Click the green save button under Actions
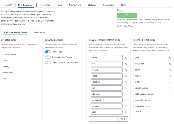Image resolution: width=174 pixels, height=124 pixels. click(127, 15)
